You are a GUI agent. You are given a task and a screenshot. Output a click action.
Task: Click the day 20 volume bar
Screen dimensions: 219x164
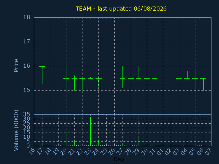[x=66, y=139]
